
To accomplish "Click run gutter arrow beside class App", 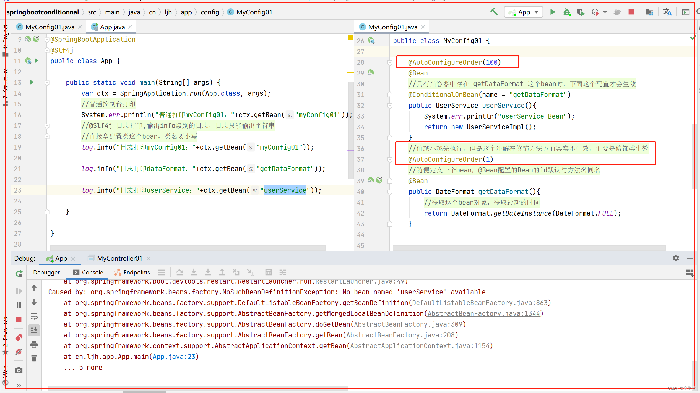I will pyautogui.click(x=37, y=61).
